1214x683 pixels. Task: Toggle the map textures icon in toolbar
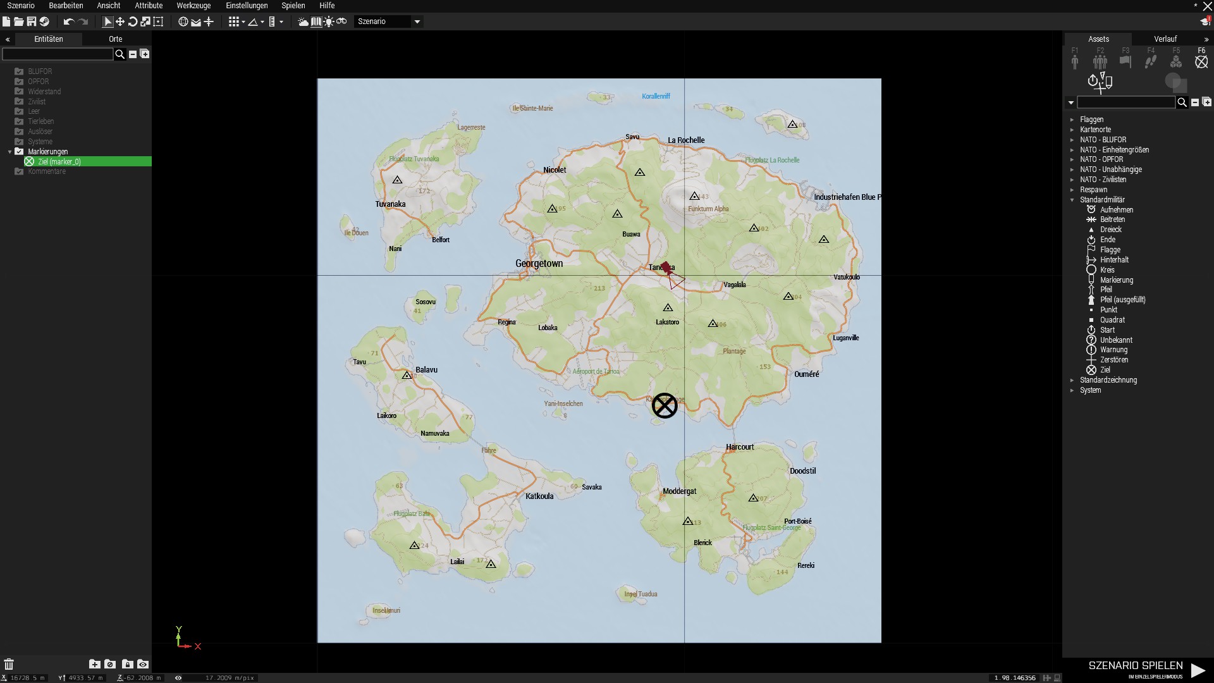coord(316,22)
